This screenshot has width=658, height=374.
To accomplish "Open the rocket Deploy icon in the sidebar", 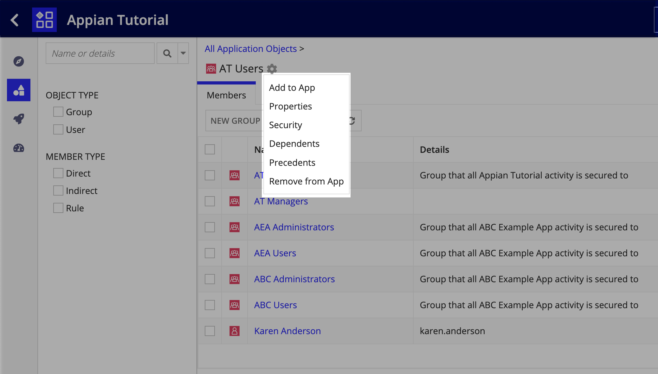I will coord(19,119).
